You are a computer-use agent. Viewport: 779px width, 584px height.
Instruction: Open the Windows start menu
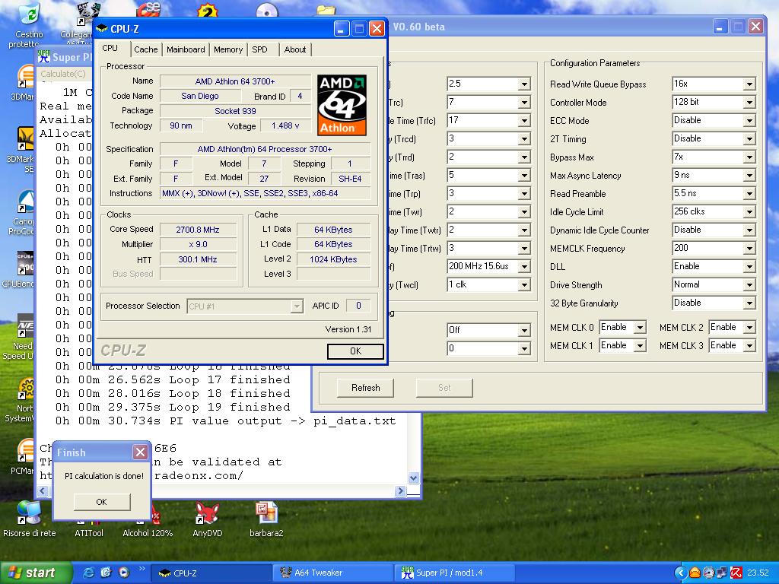pos(35,573)
